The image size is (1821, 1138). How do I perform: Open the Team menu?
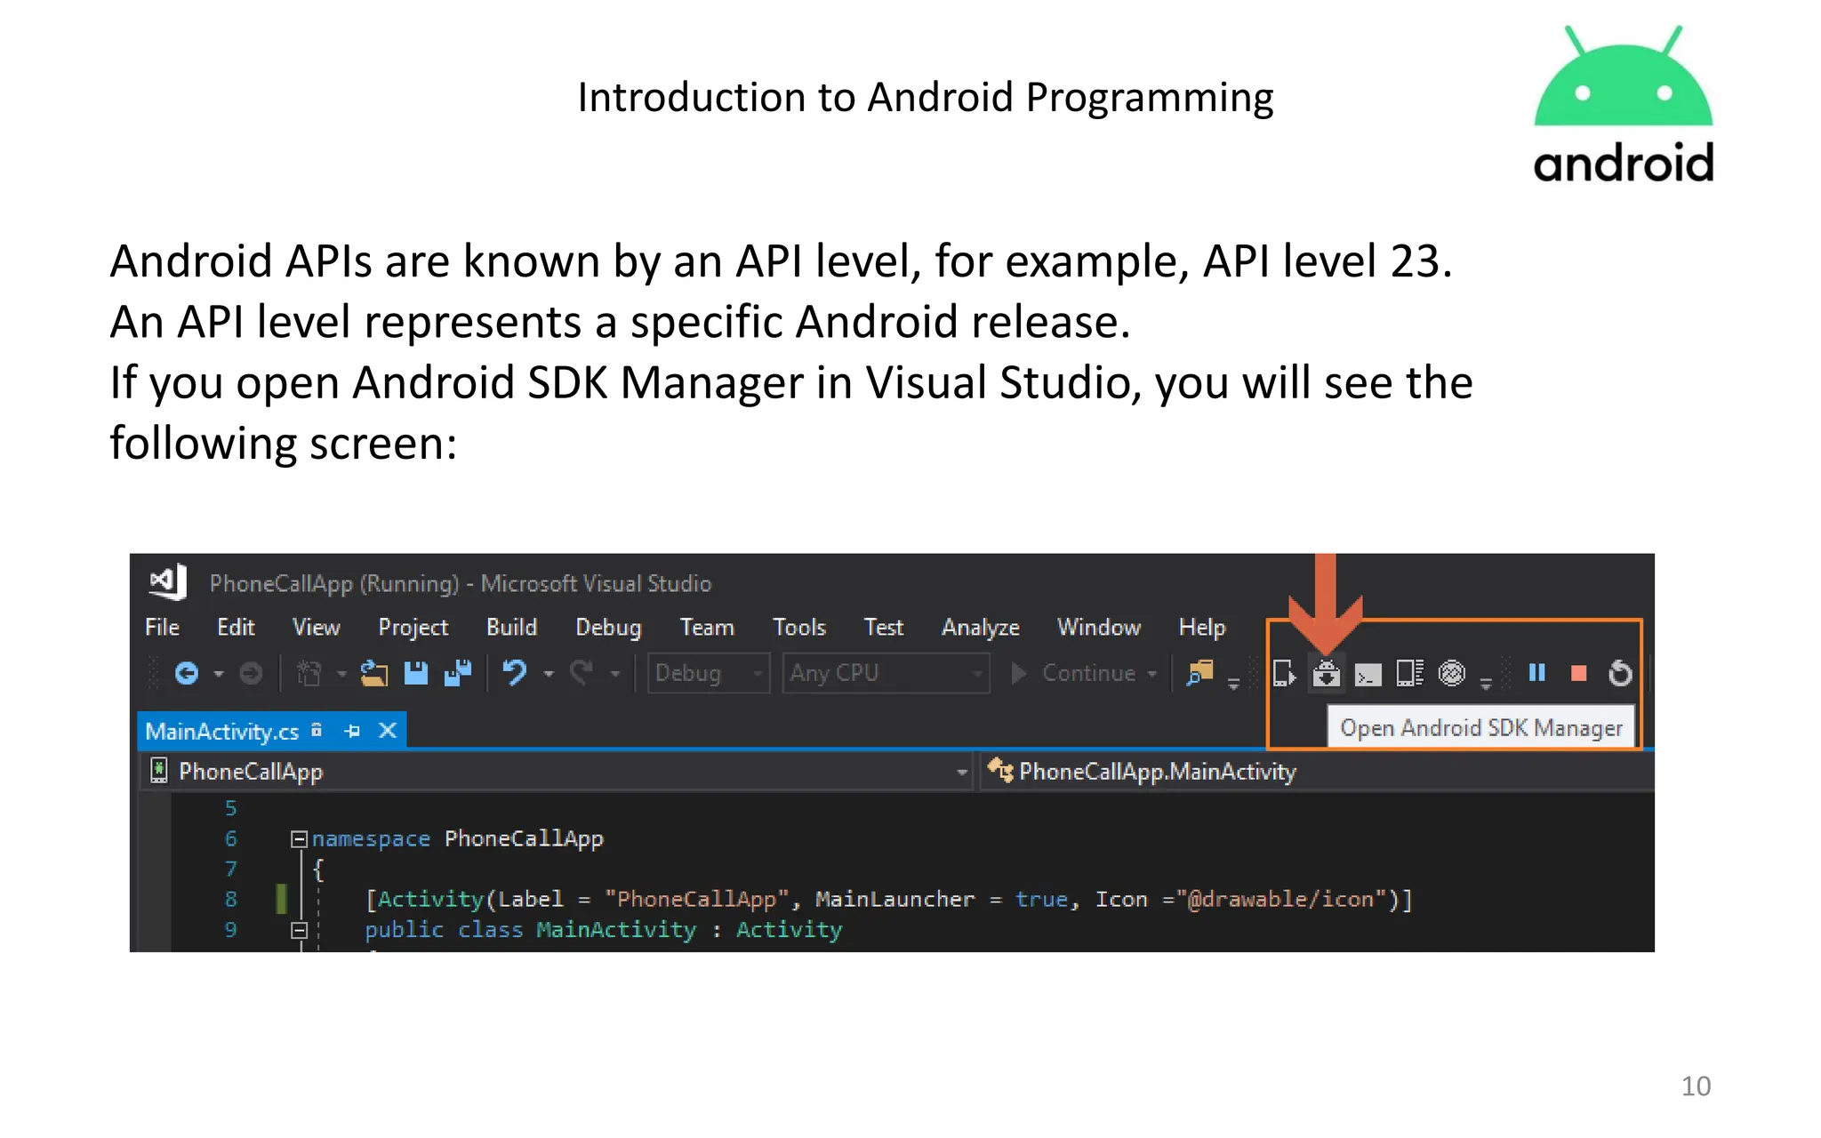707,627
